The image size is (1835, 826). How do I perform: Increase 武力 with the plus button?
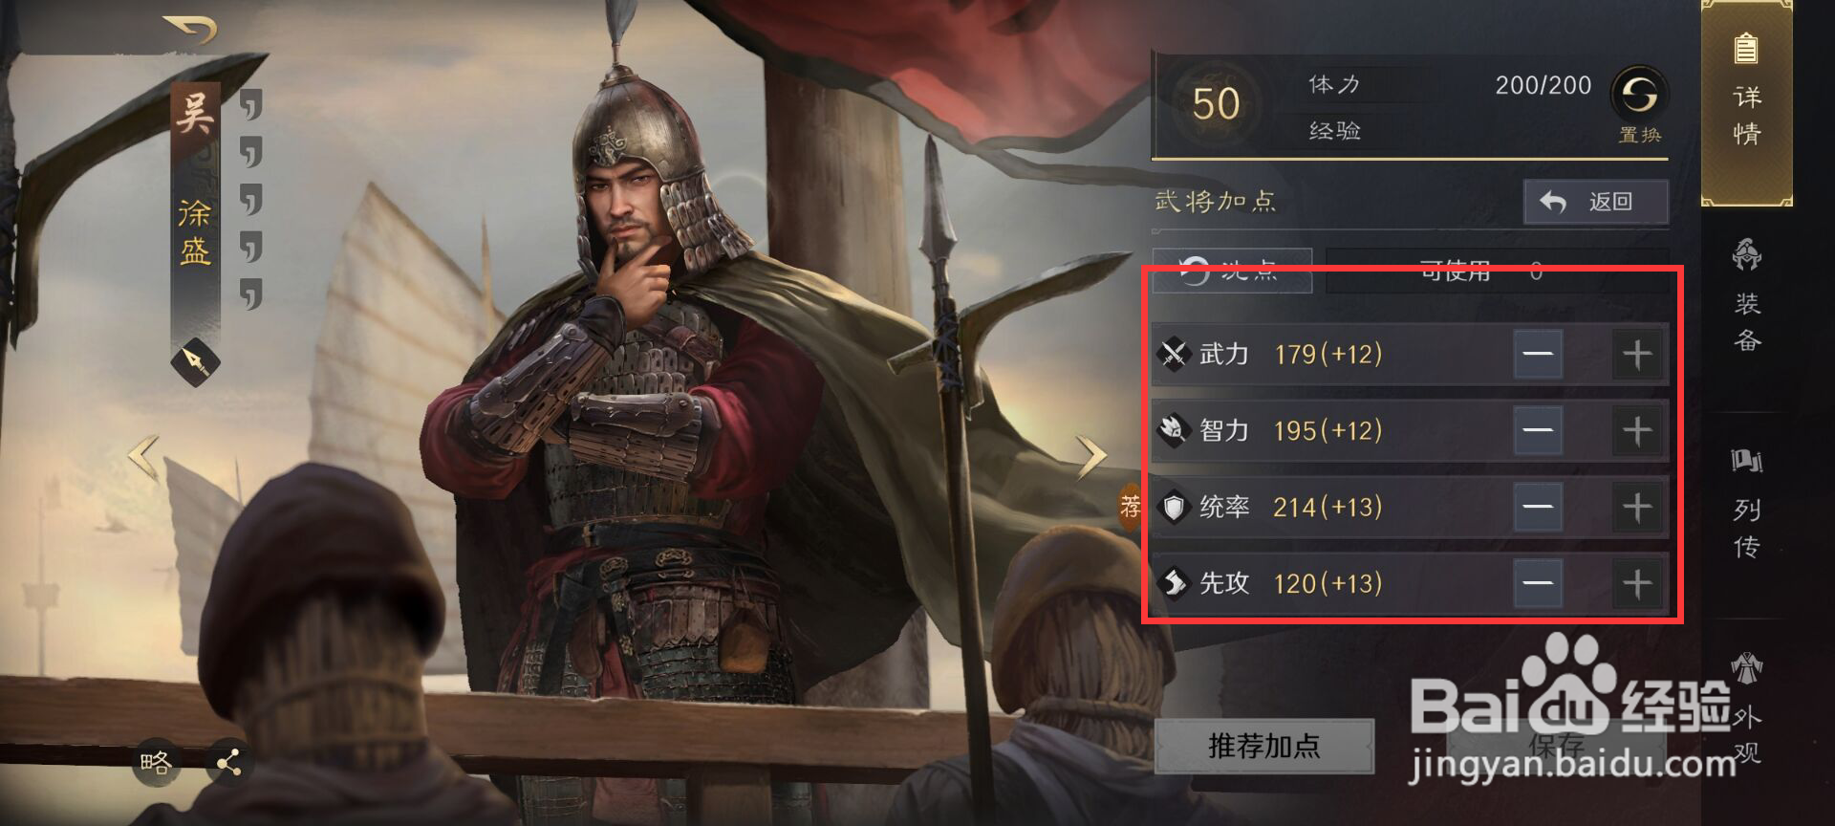point(1637,355)
